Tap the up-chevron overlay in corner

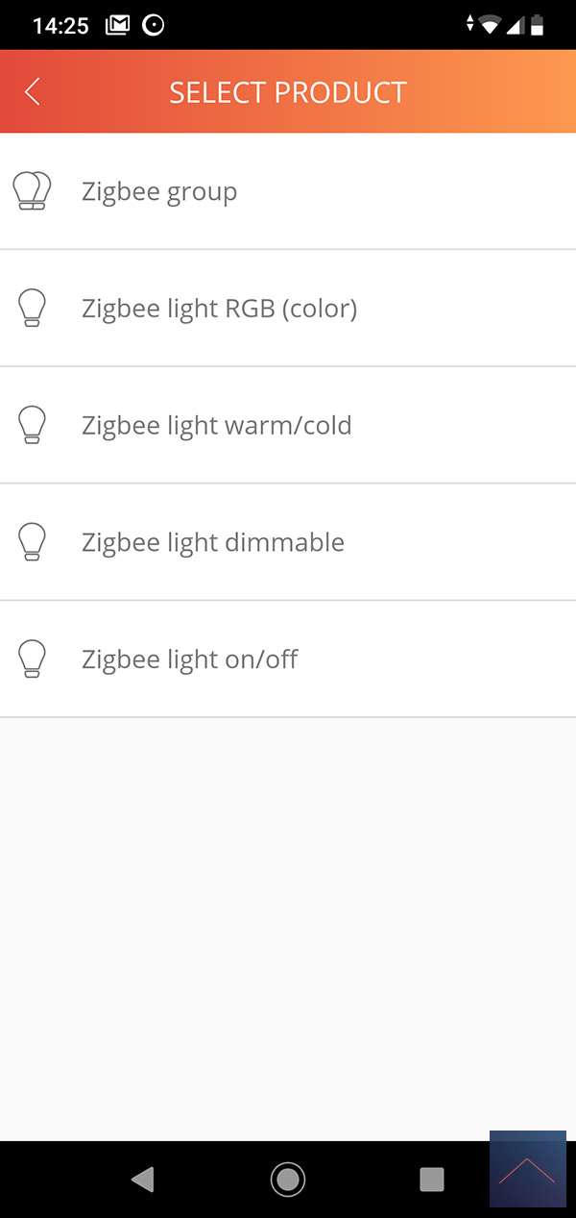coord(527,1169)
